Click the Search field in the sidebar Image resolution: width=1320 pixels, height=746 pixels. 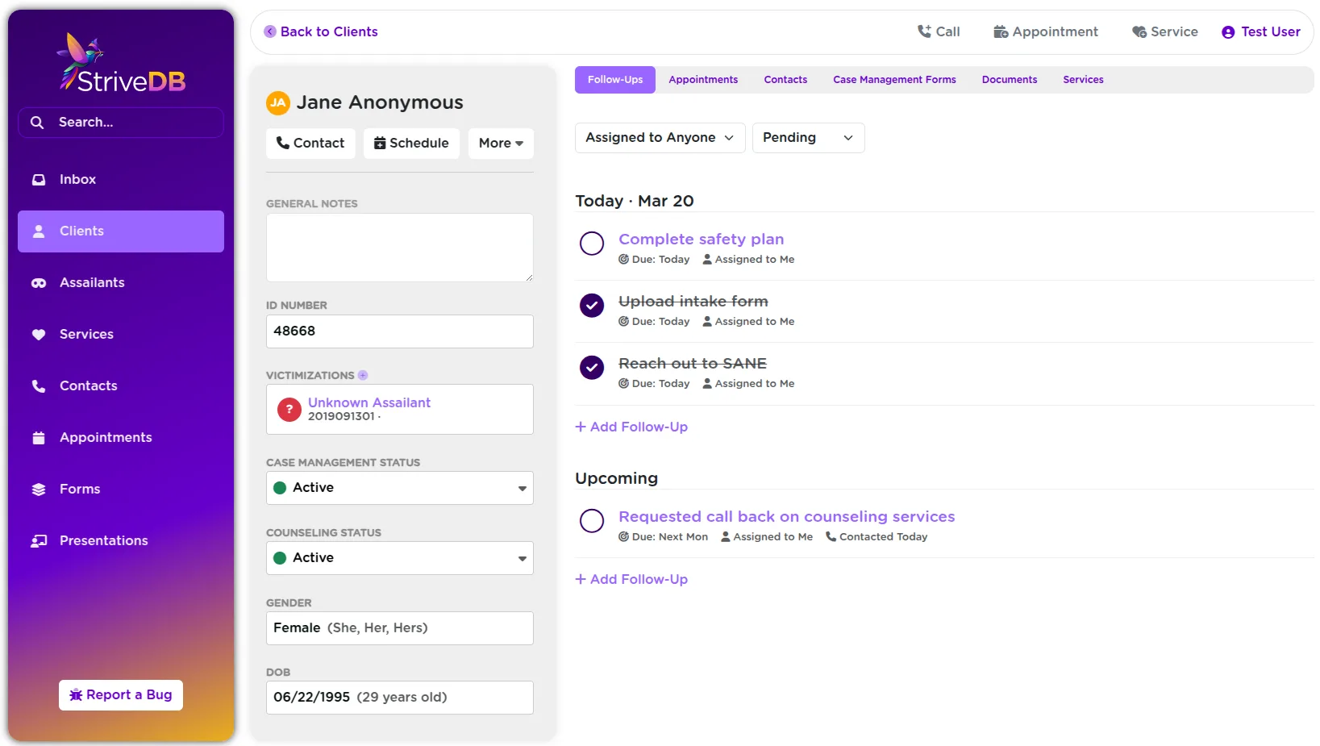point(120,122)
